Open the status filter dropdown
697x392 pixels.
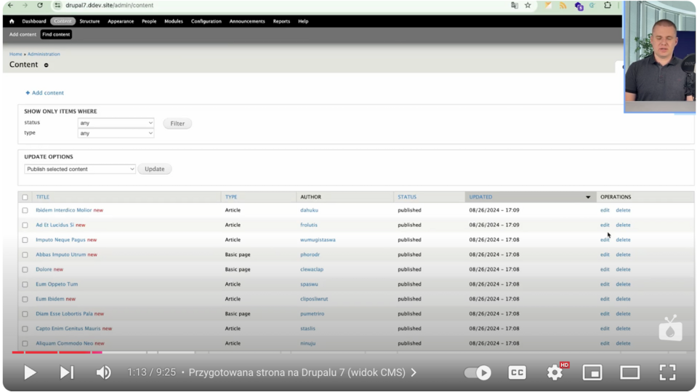point(116,123)
